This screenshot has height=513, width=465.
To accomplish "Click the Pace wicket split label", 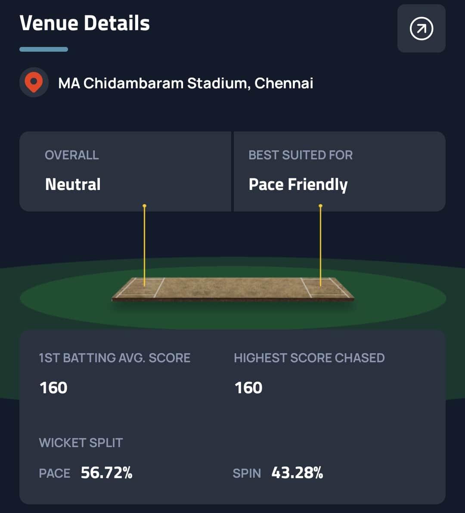I will 55,473.
